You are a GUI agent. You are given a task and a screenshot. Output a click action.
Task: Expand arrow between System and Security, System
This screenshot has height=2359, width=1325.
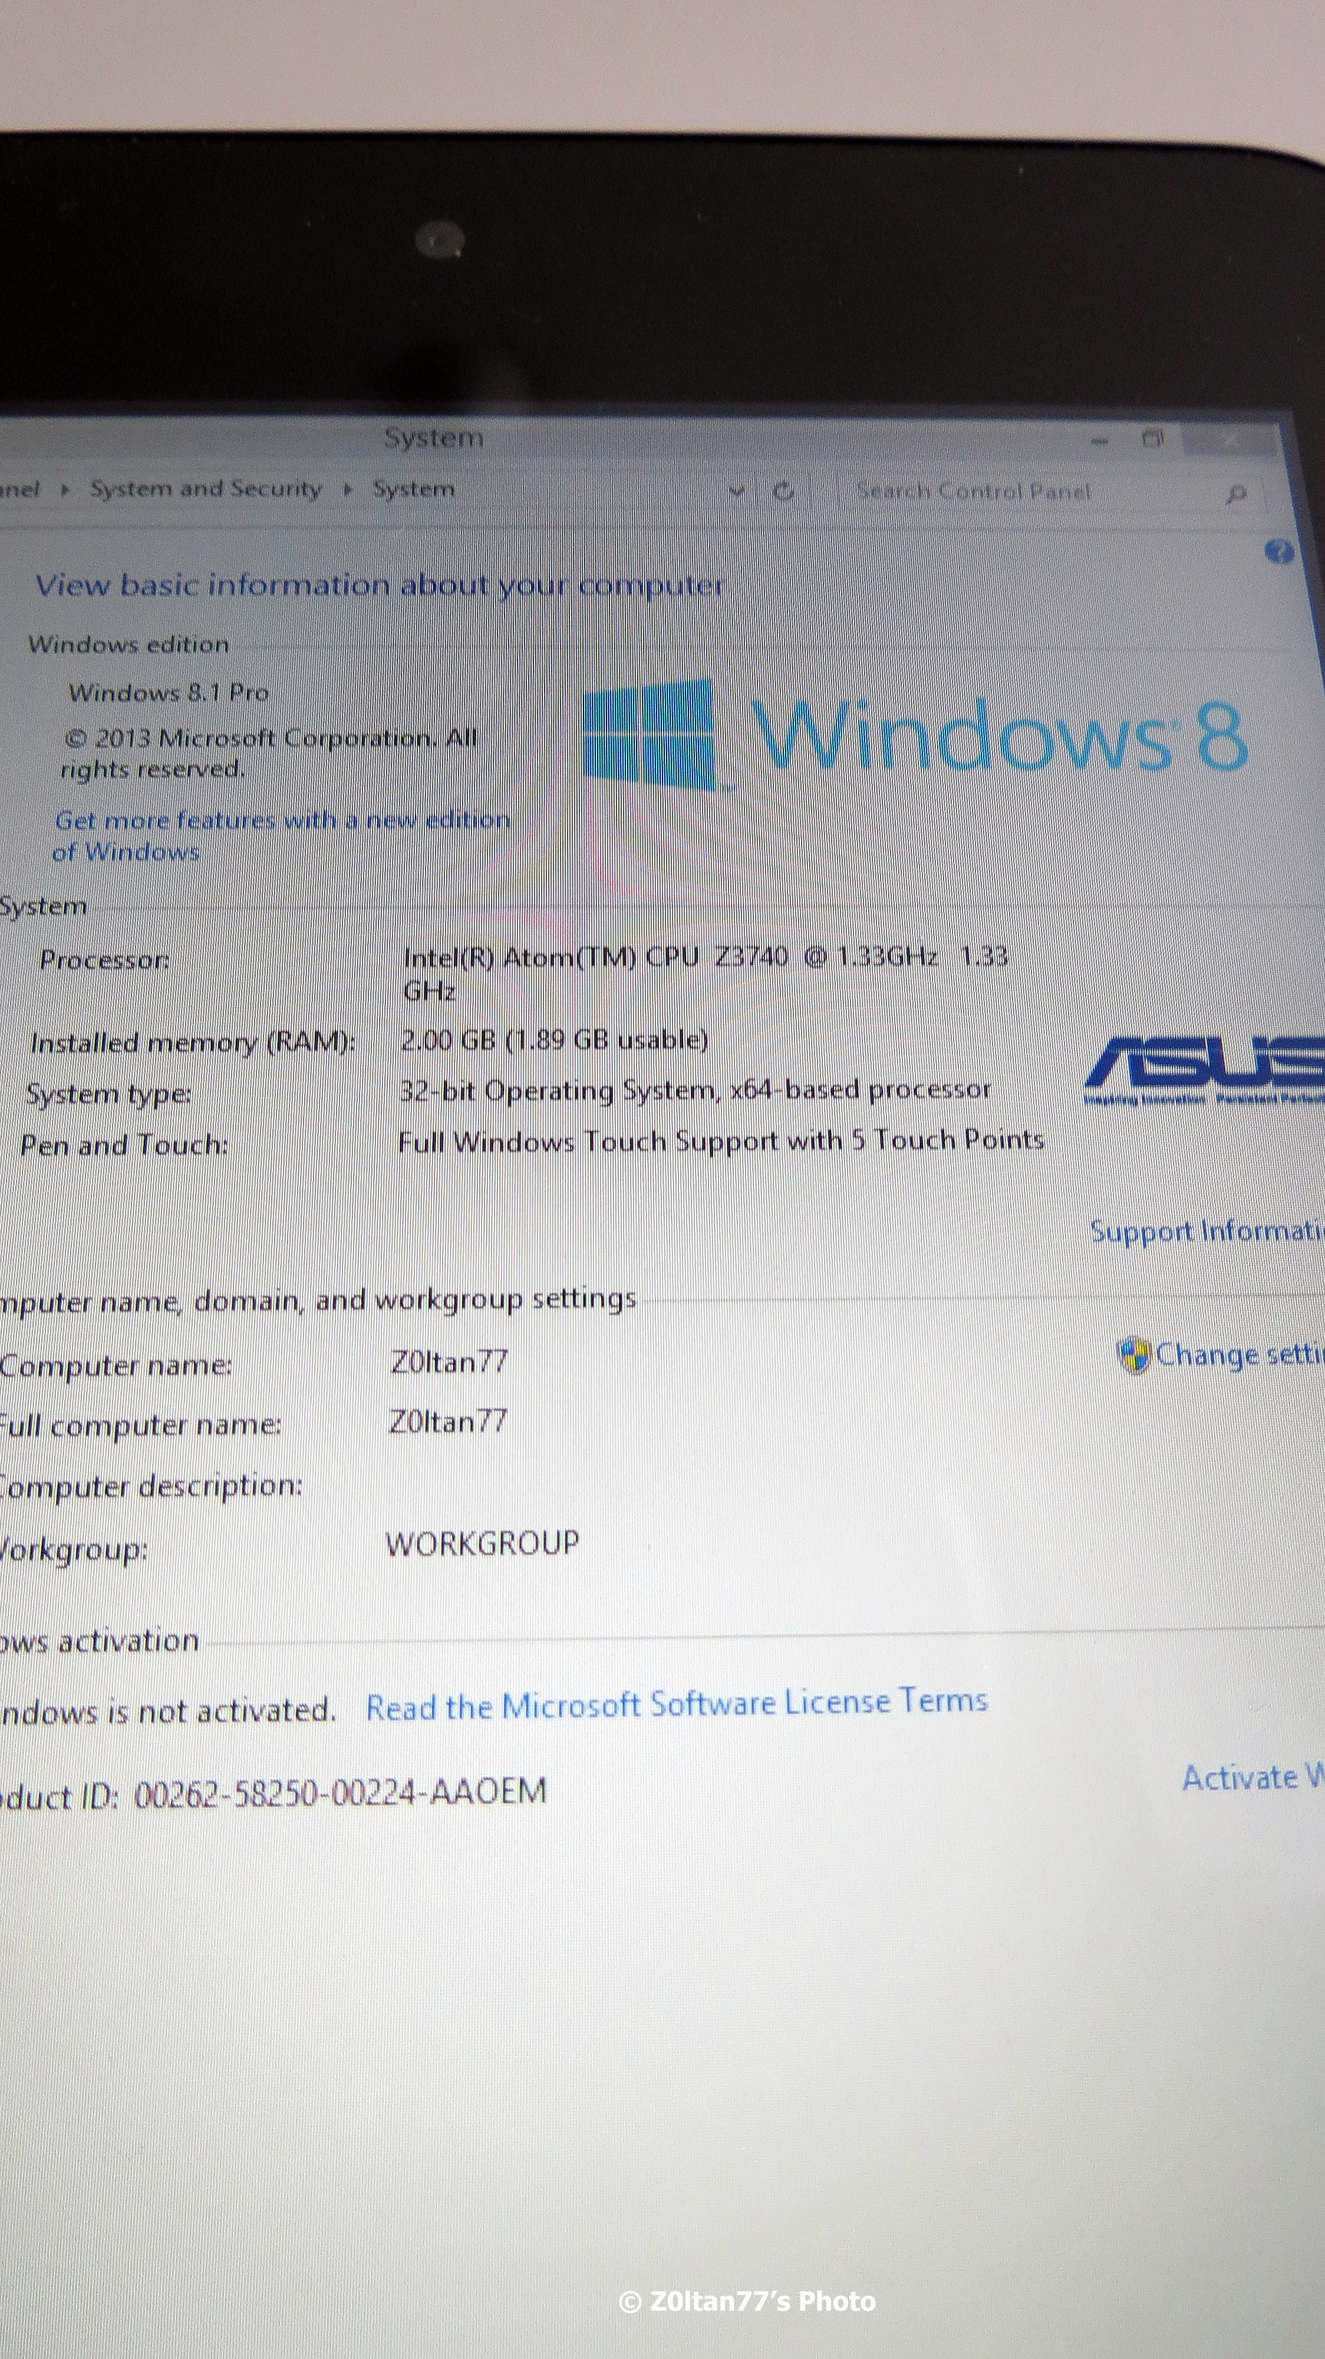coord(348,490)
